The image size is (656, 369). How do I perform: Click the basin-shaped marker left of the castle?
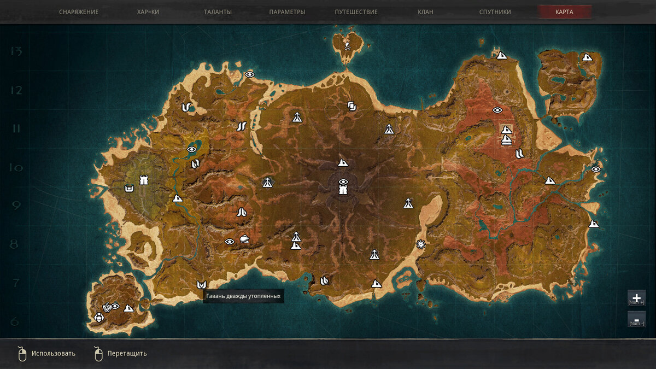(129, 189)
